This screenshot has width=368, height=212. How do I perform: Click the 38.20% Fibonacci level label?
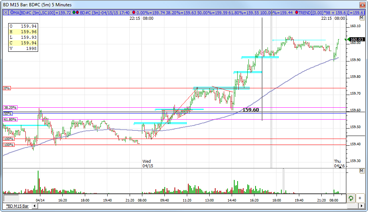pyautogui.click(x=10, y=108)
